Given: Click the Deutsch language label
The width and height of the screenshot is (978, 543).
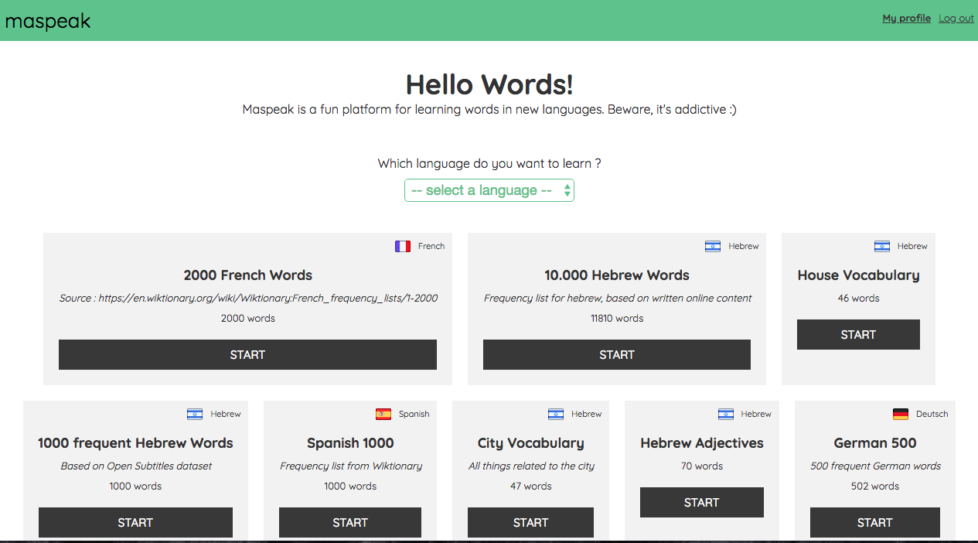Looking at the screenshot, I should [x=932, y=414].
